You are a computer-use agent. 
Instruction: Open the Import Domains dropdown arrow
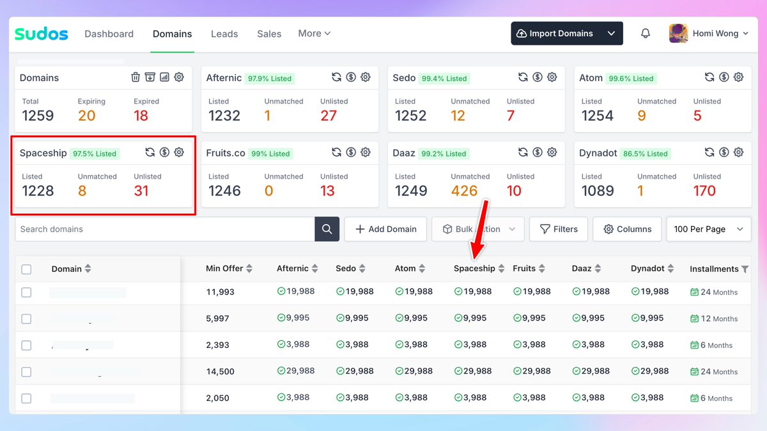click(612, 34)
